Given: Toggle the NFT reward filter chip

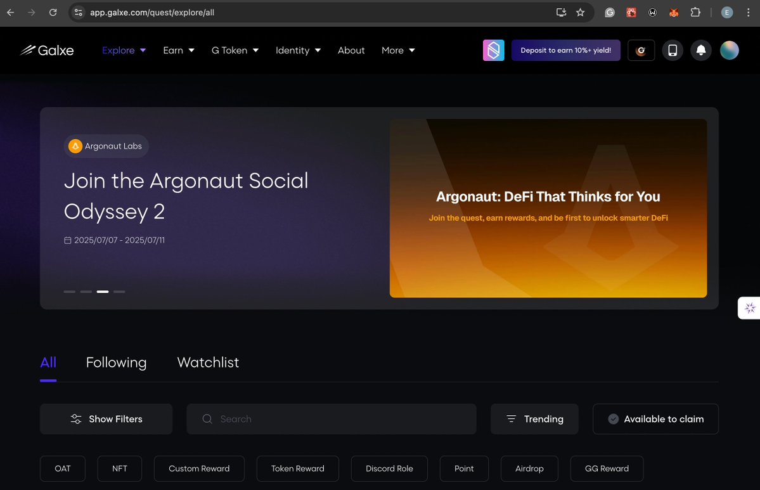Looking at the screenshot, I should pos(120,468).
